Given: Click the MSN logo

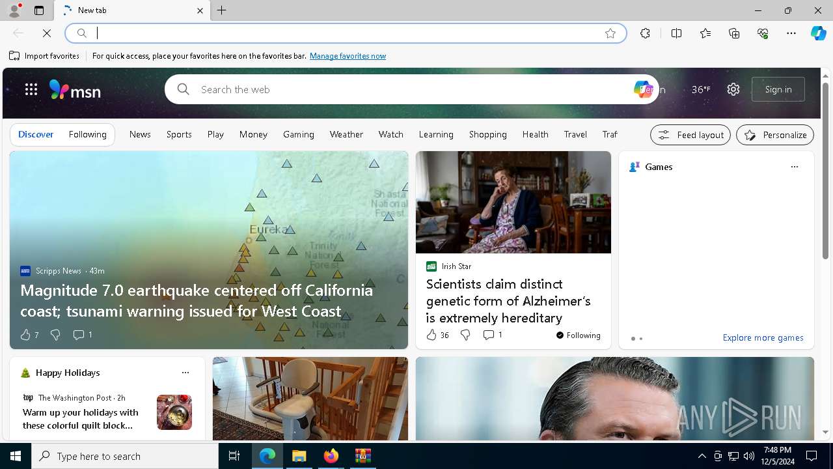Looking at the screenshot, I should (x=75, y=89).
